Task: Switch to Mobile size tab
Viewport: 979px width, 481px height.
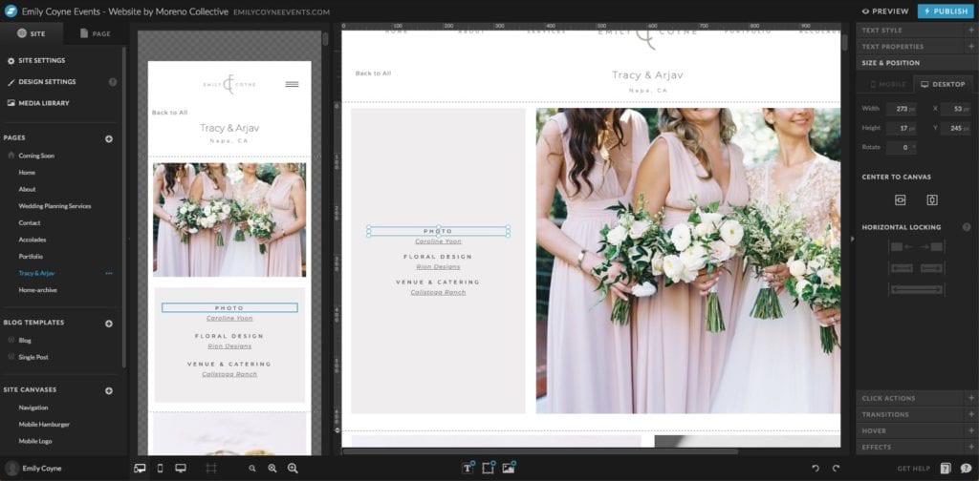Action: (x=887, y=84)
